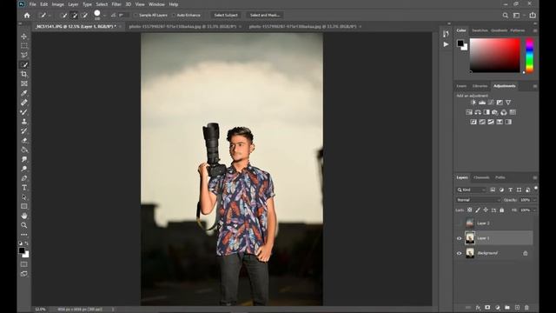The width and height of the screenshot is (556, 313).
Task: Select the Eyedropper tool
Action: tap(24, 93)
